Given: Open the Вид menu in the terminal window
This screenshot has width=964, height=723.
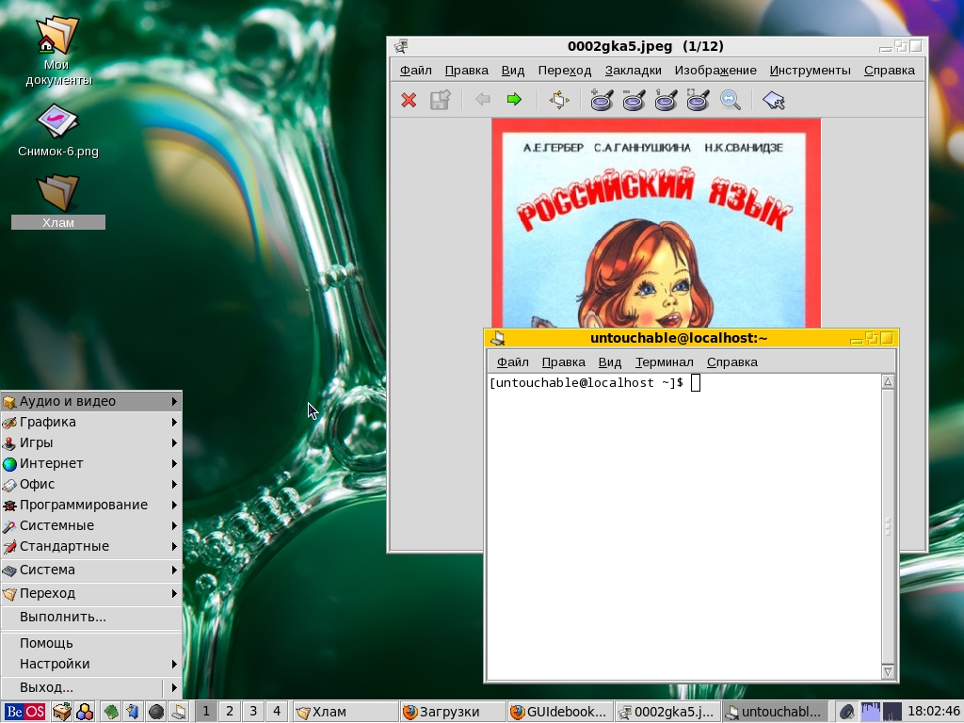Looking at the screenshot, I should tap(610, 362).
